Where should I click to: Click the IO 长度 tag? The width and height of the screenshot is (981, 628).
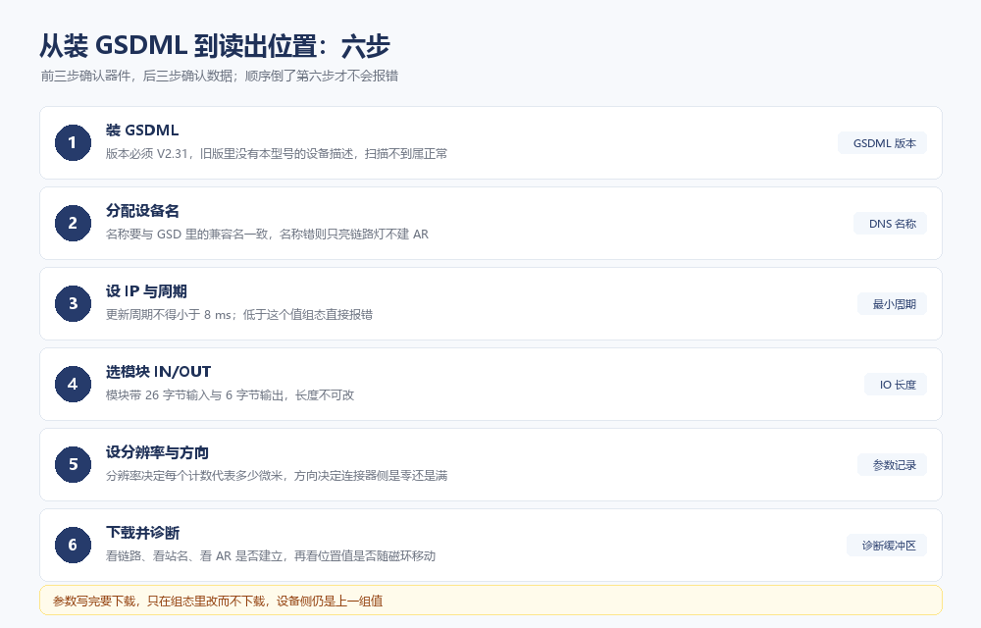pyautogui.click(x=896, y=385)
